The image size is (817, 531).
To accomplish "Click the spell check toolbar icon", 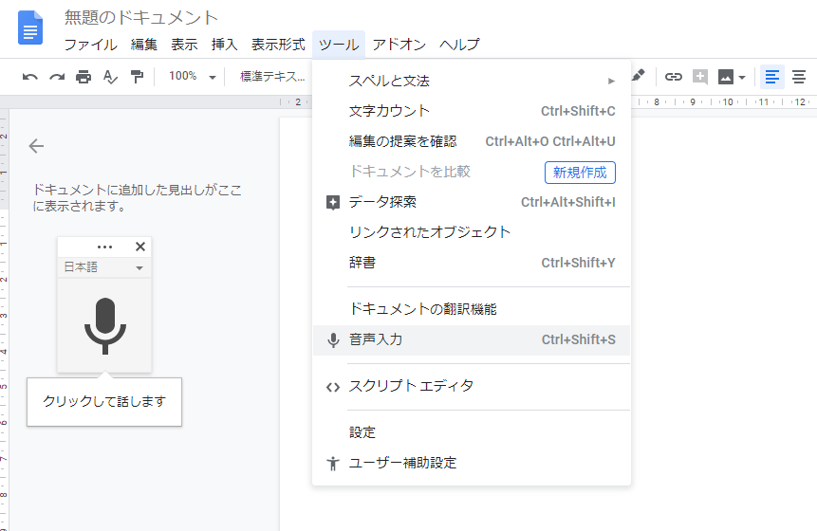I will point(110,77).
